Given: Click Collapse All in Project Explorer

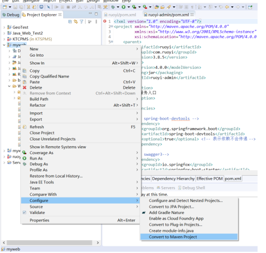Looking at the screenshot, I should coord(70,22).
